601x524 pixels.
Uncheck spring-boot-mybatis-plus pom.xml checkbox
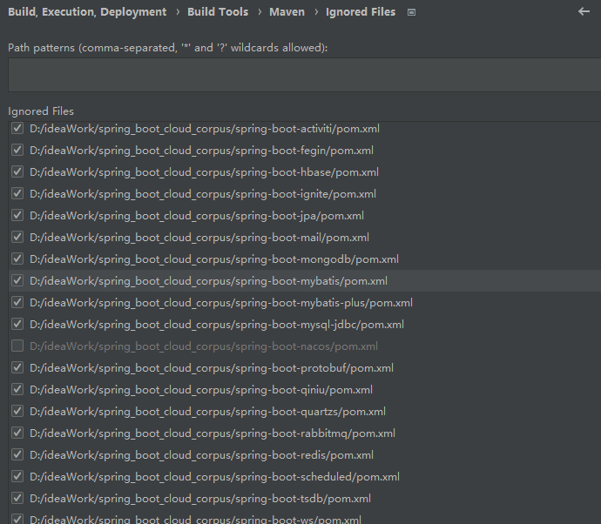pos(17,303)
